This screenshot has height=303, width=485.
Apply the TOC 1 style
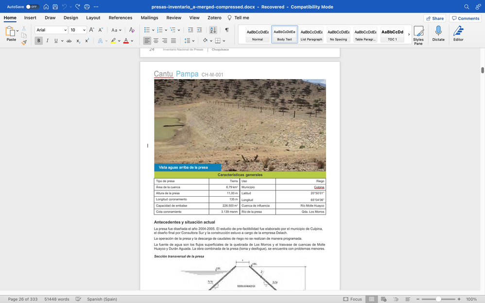pyautogui.click(x=392, y=34)
